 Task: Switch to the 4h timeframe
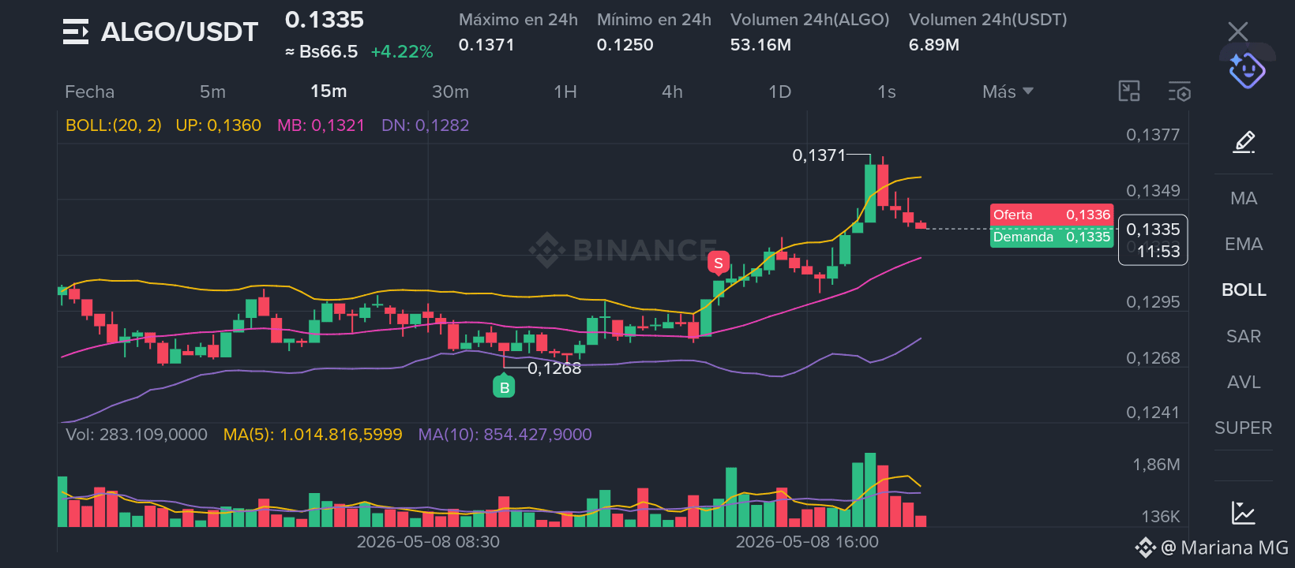point(672,92)
